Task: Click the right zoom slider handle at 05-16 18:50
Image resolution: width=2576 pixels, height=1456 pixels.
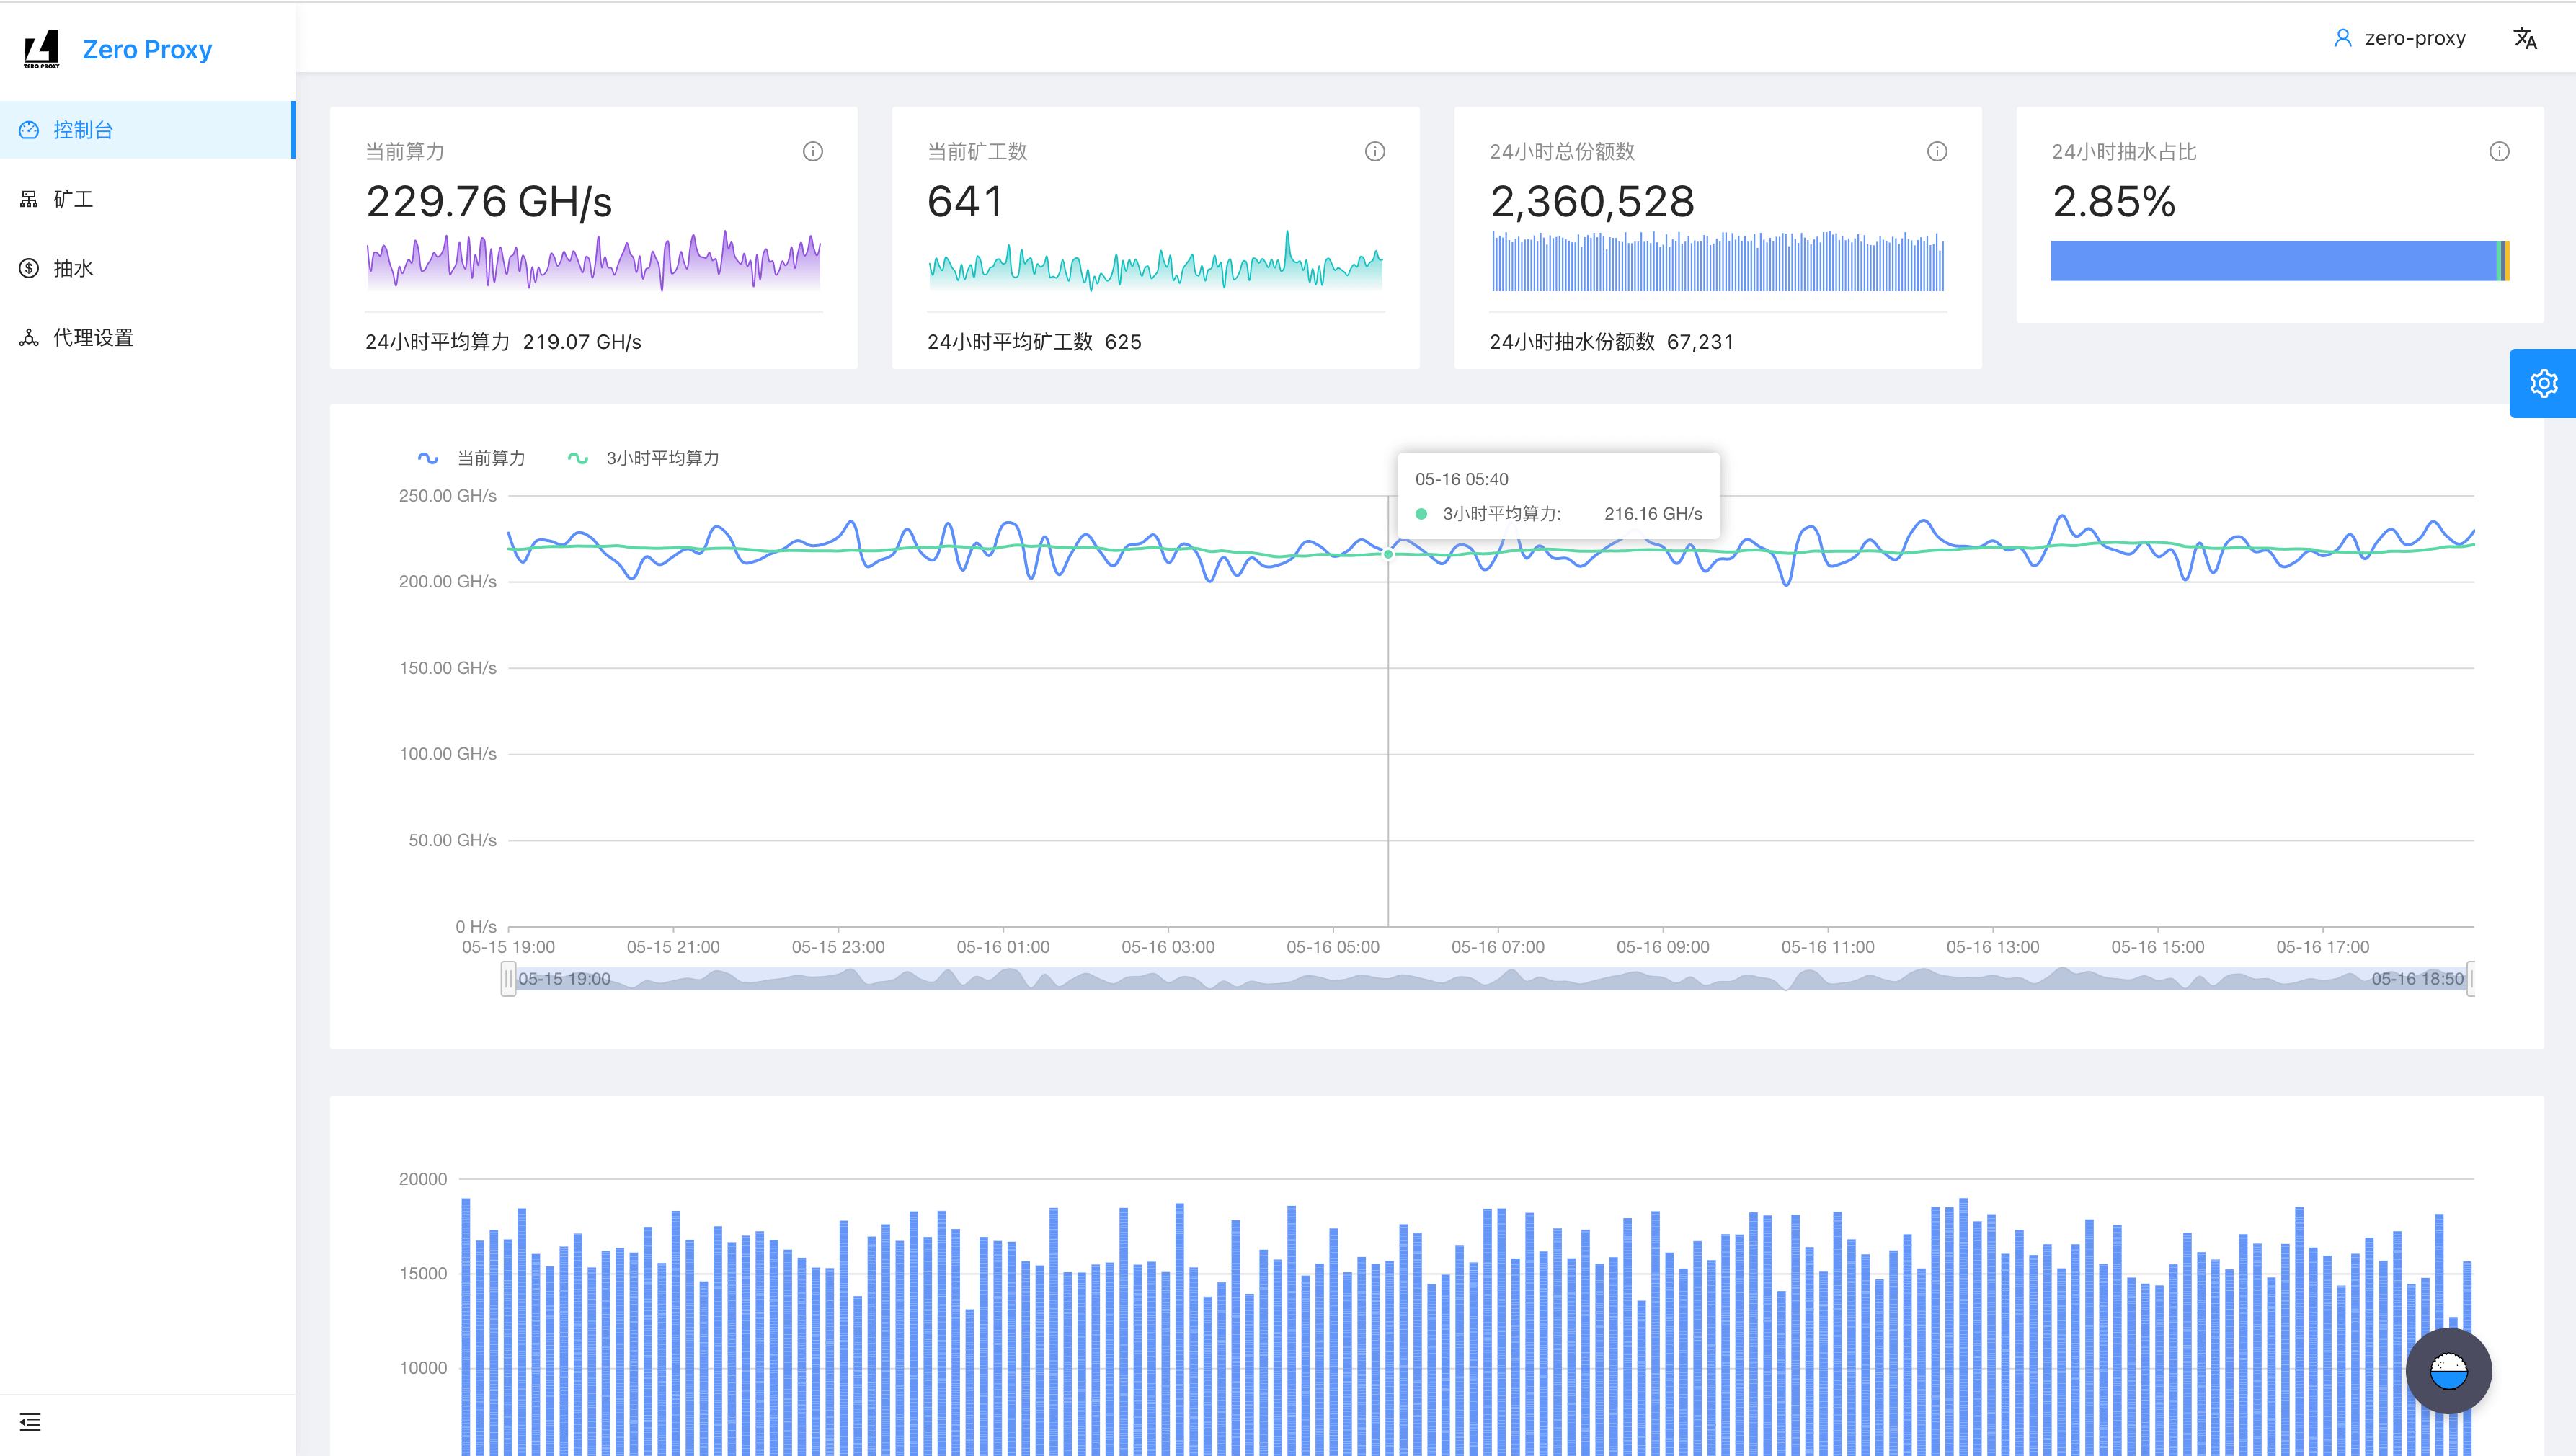Action: point(2471,978)
